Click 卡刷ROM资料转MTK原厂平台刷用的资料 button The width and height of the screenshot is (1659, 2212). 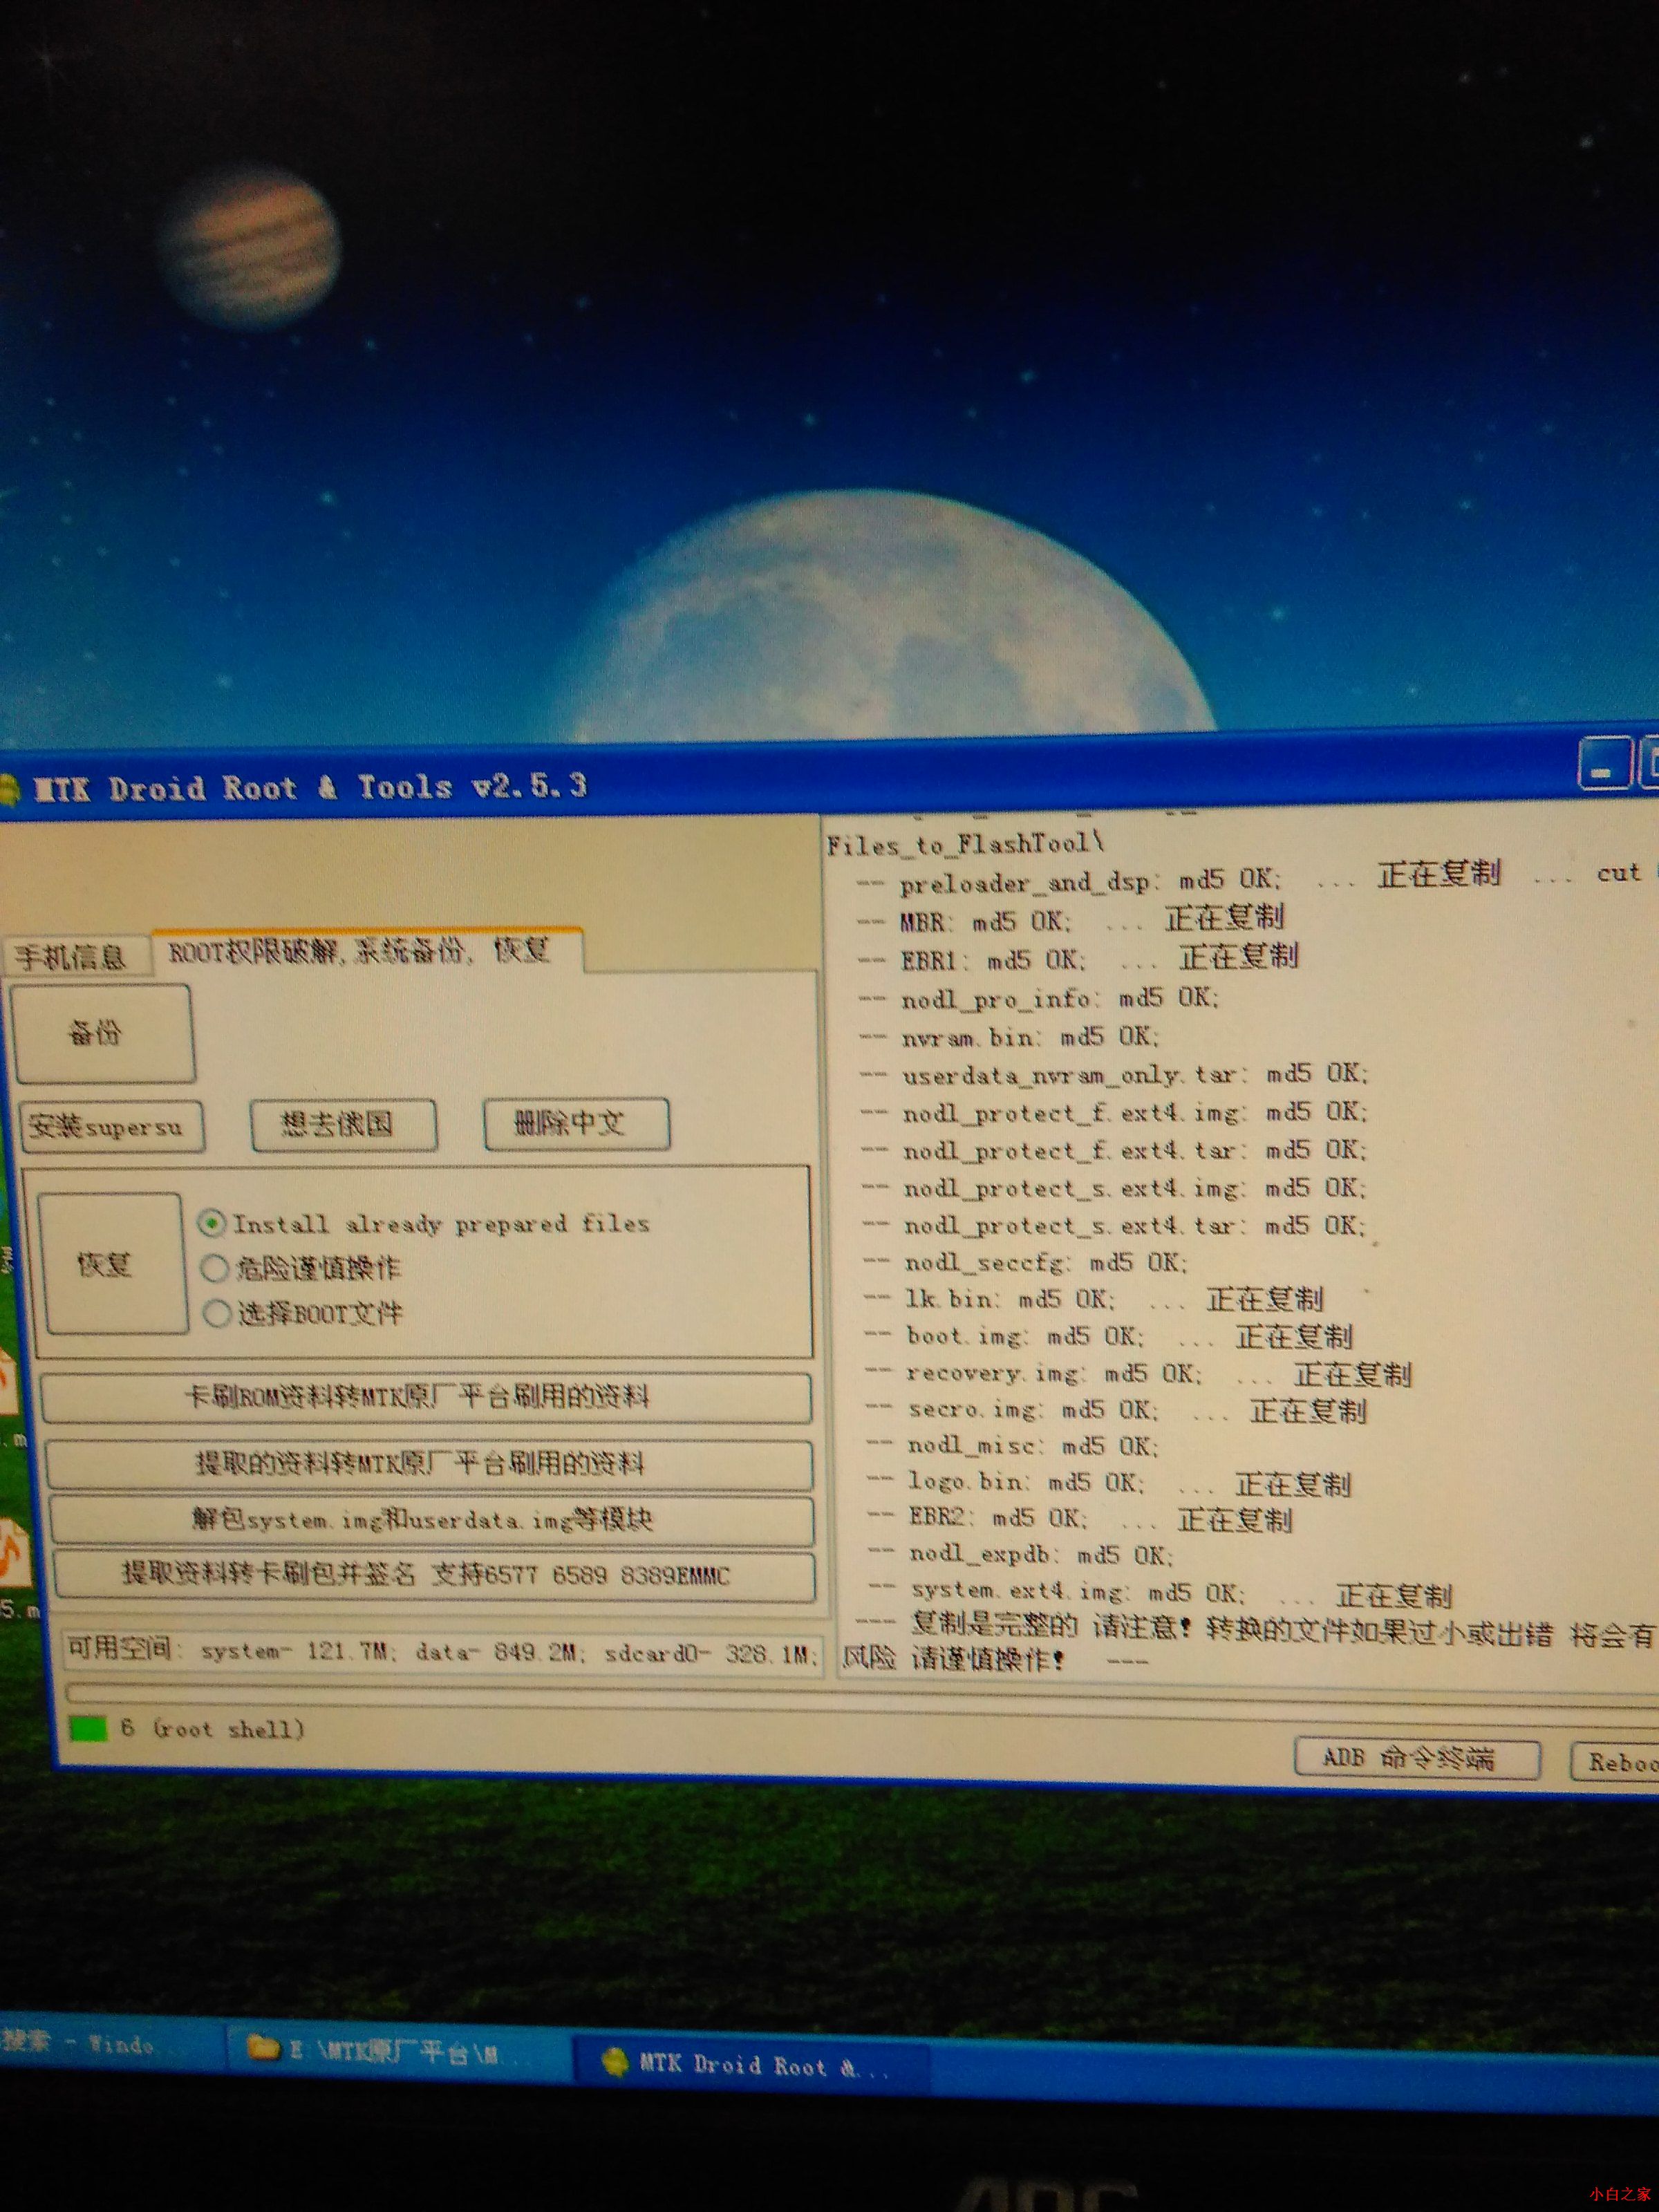point(426,1397)
